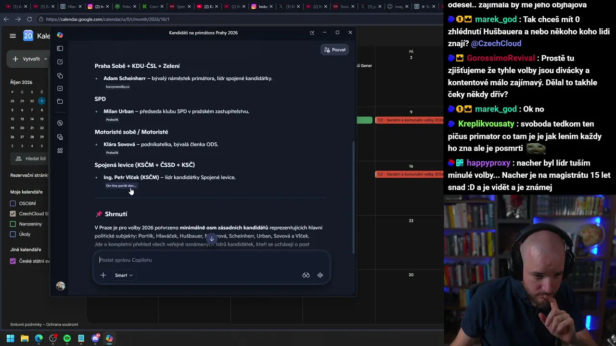Click the Copilot chat vertical scrollbar
The width and height of the screenshot is (616, 346).
(354, 197)
